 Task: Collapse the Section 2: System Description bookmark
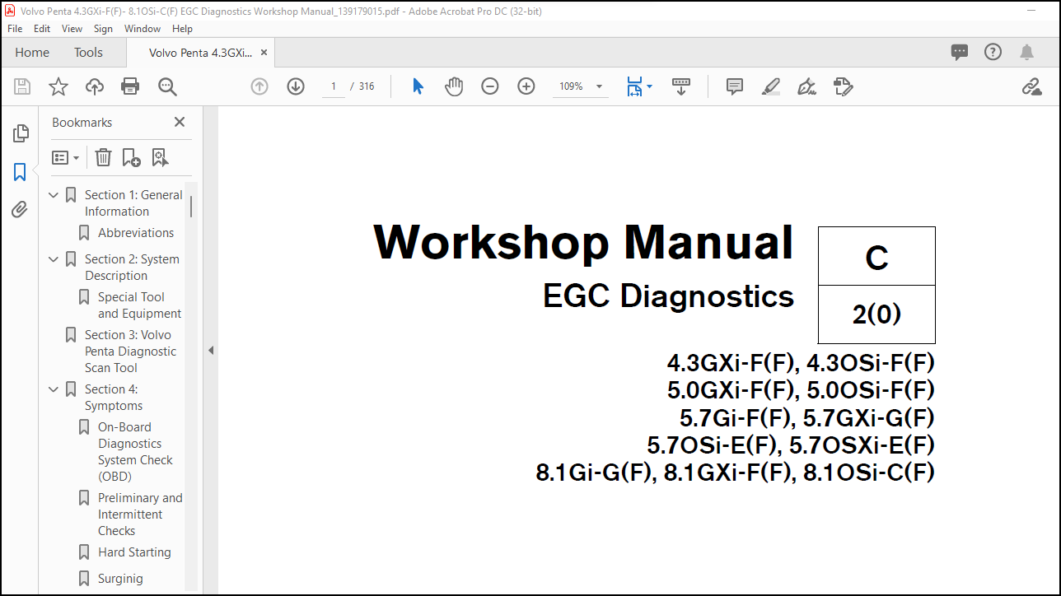pos(54,259)
